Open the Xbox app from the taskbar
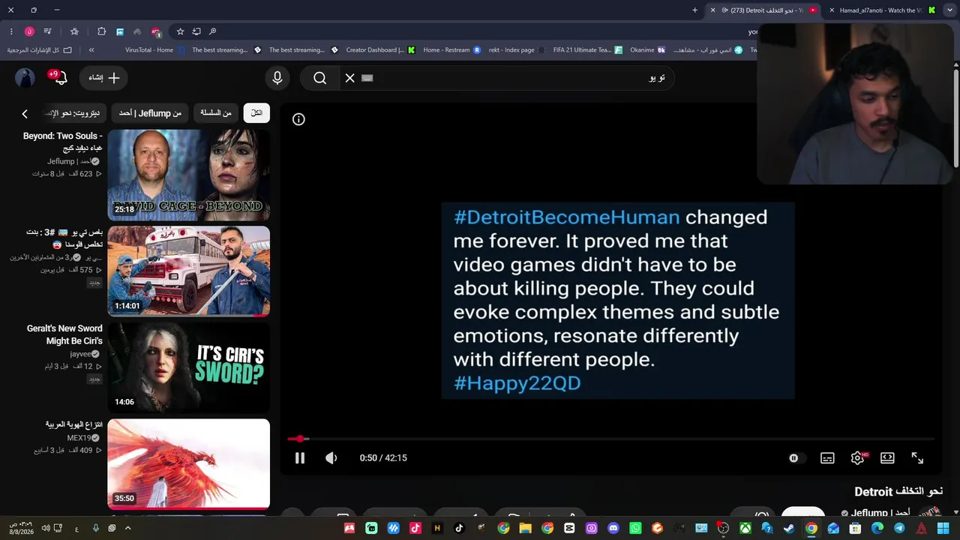960x540 pixels. 745,528
